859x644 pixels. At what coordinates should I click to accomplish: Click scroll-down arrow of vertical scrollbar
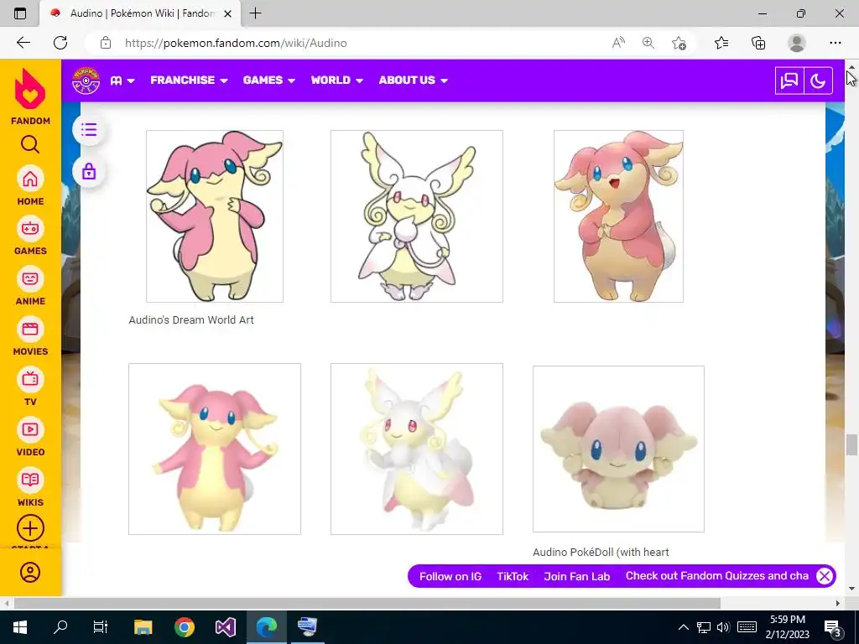(x=851, y=589)
